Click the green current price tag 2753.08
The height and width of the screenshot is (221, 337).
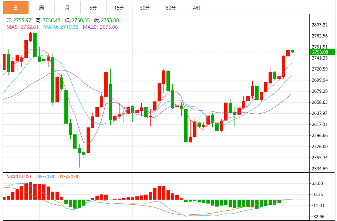[322, 52]
